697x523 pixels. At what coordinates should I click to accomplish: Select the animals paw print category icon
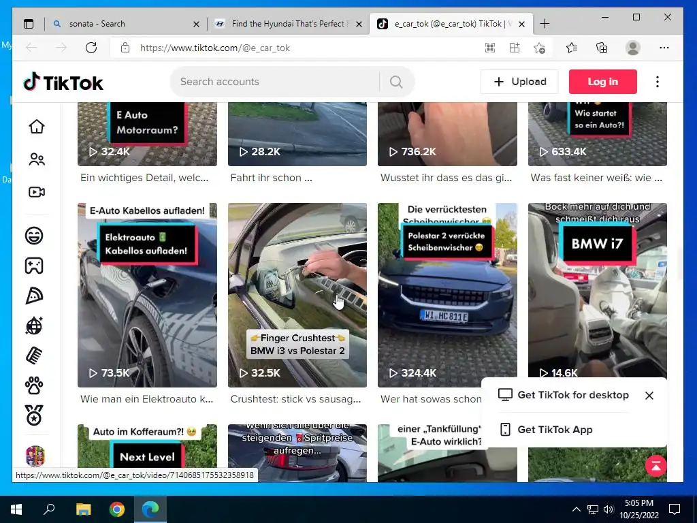34,385
